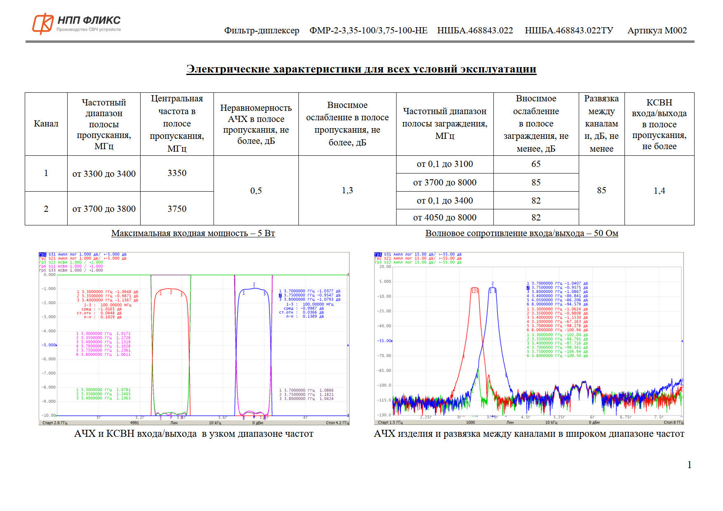Click the 'от 3700 до 8000' cell
723x511 pixels.
[445, 183]
